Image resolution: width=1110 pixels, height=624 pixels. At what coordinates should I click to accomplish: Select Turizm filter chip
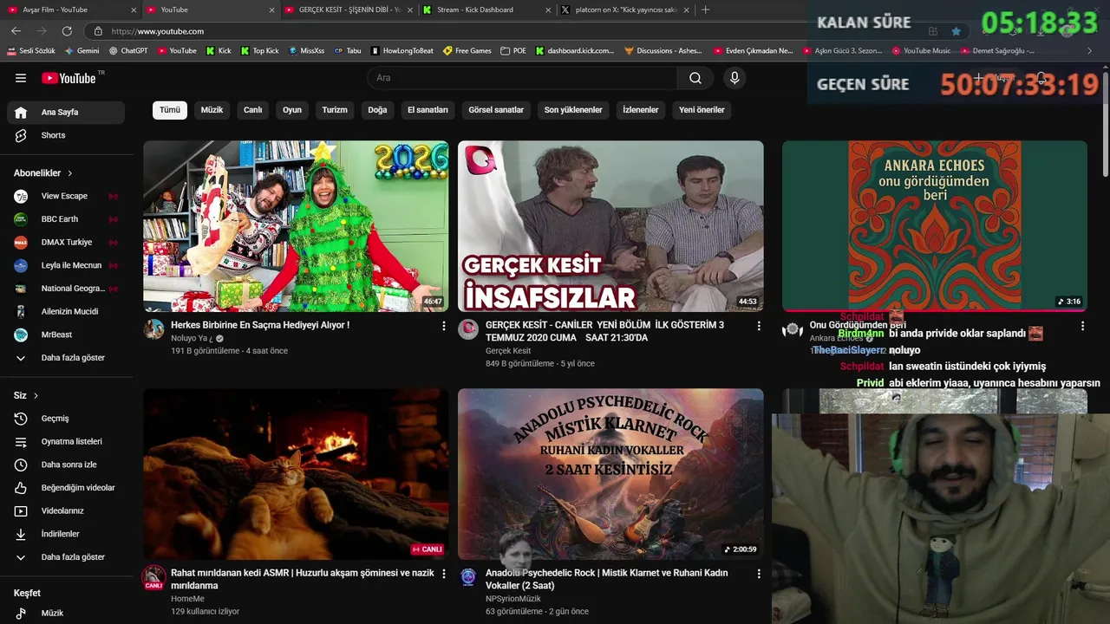tap(335, 110)
